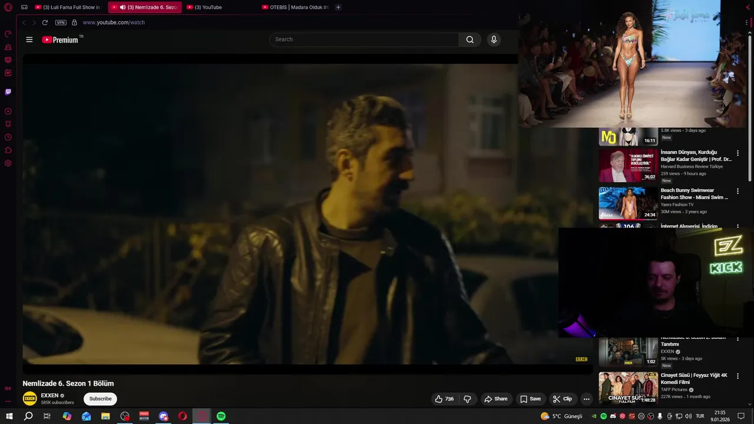Switch to Luli Fama Full Show tab
The image size is (754, 424).
(68, 7)
